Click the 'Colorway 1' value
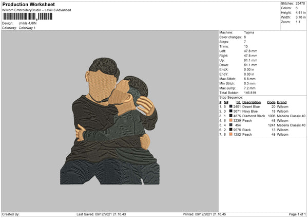Viewport: 308px width, 218px height. tap(27, 28)
